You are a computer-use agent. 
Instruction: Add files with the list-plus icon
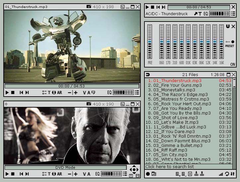[x=178, y=174]
